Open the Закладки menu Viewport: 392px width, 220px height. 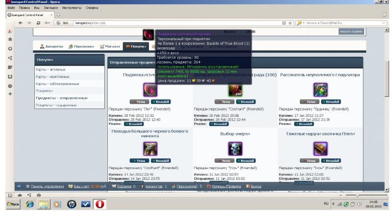(x=50, y=8)
